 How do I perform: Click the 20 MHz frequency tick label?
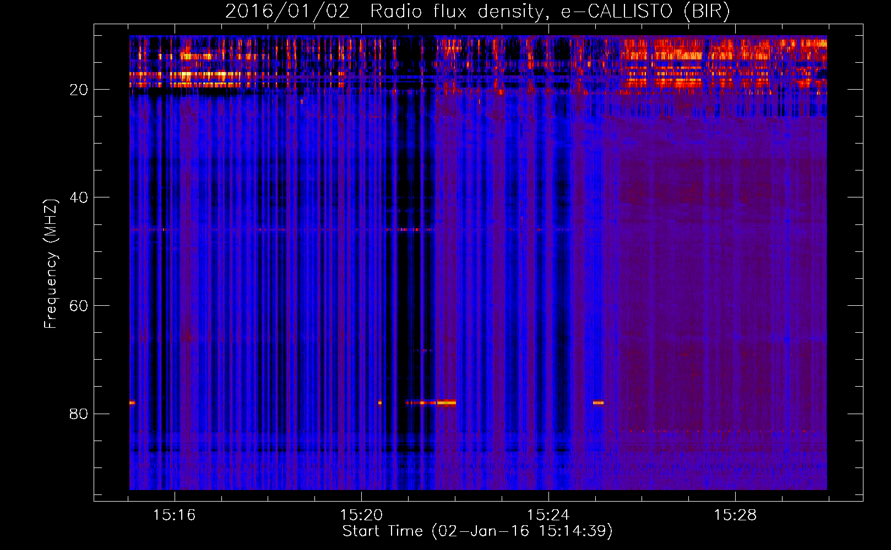[79, 90]
